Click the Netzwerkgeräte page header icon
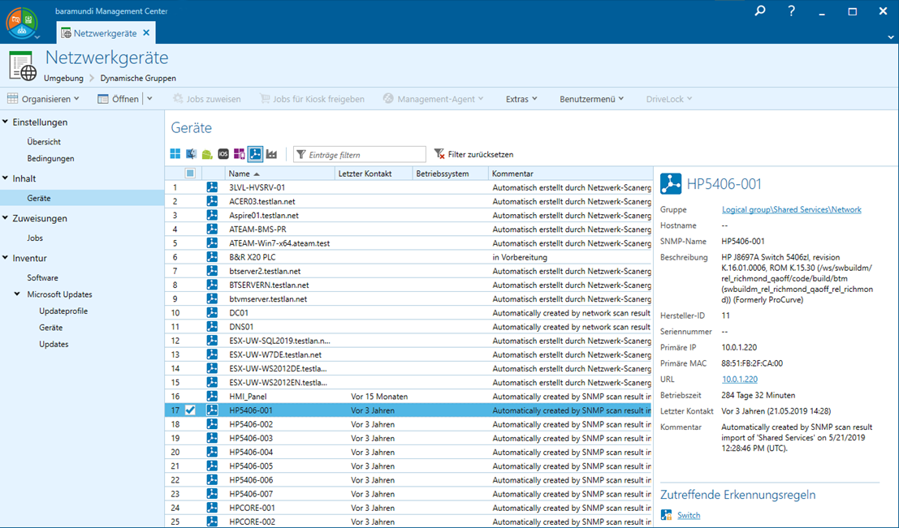This screenshot has height=528, width=899. tap(23, 66)
